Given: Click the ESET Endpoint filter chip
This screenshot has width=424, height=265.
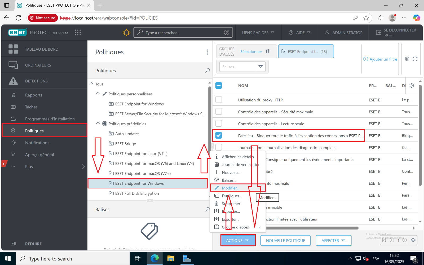Looking at the screenshot, I should (x=306, y=51).
